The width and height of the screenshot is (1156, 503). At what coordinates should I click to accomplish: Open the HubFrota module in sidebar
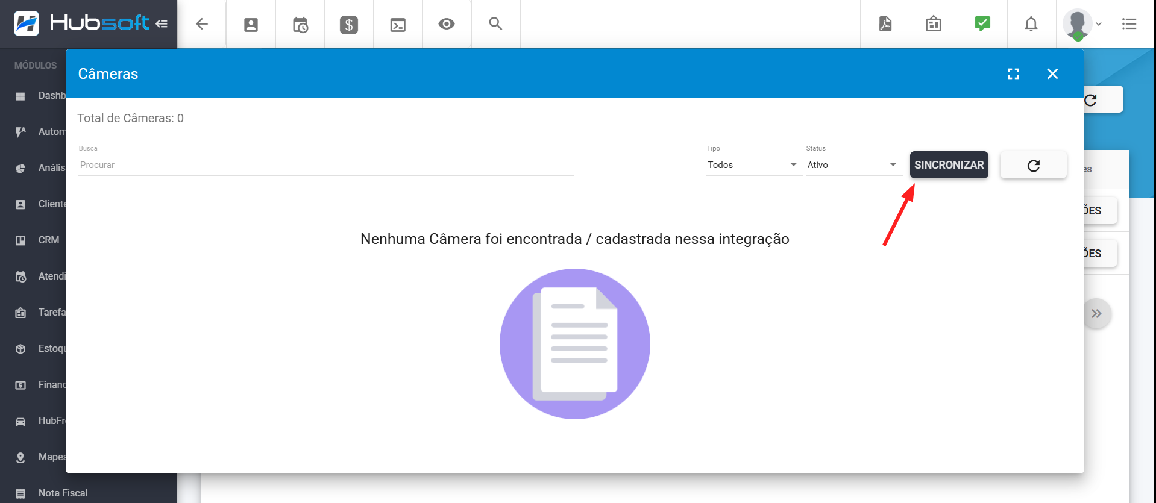tap(40, 421)
